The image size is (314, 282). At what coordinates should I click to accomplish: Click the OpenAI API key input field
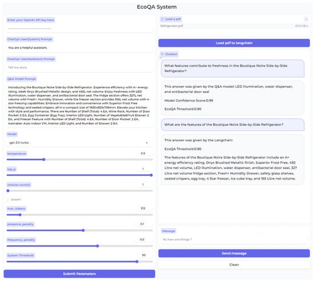click(x=79, y=28)
